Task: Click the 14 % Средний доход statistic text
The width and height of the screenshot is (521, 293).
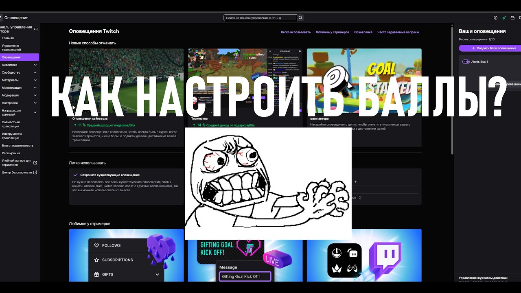Action: 223,125
